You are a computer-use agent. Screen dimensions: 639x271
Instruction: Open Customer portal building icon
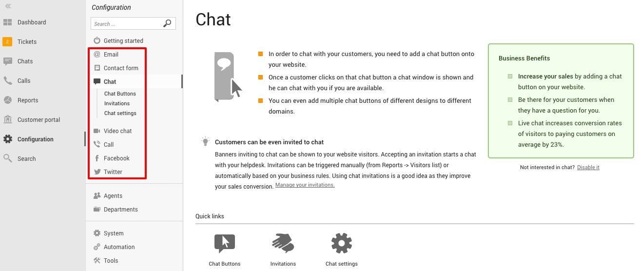click(x=7, y=120)
